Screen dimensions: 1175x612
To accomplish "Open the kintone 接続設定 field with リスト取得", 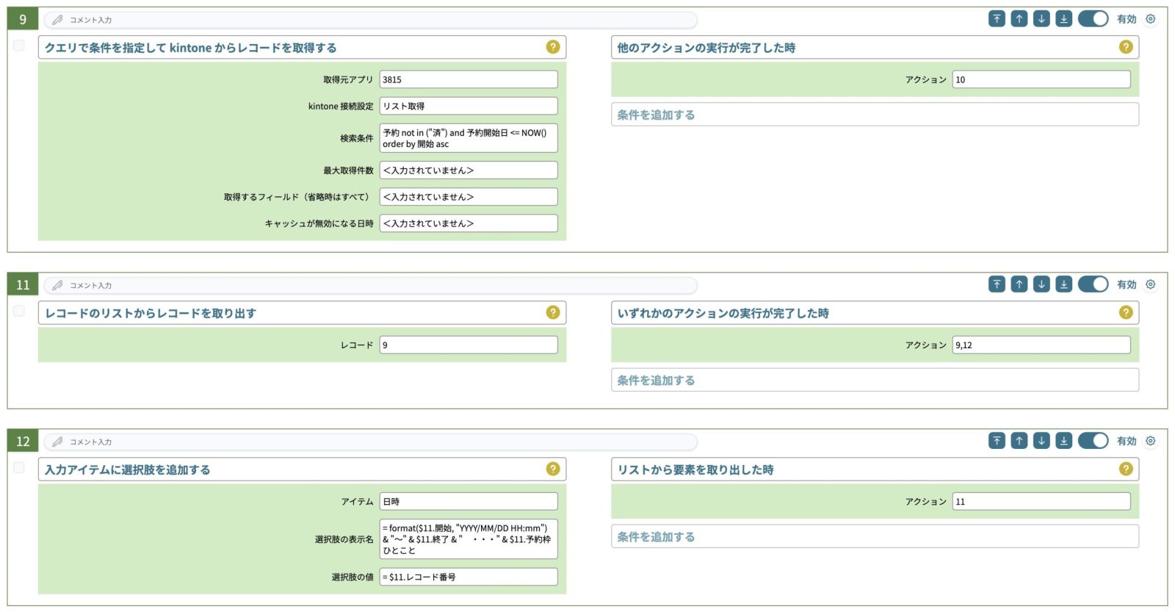I will pyautogui.click(x=468, y=106).
